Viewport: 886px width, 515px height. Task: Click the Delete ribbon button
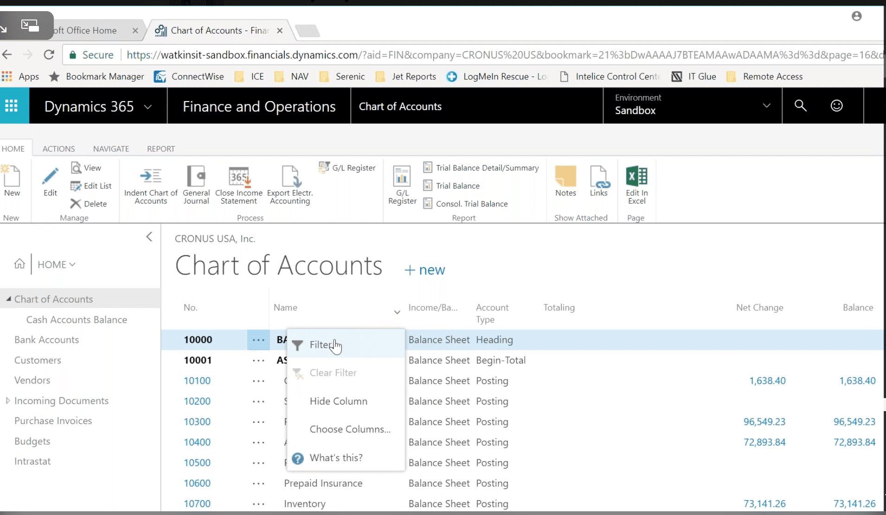coord(89,204)
